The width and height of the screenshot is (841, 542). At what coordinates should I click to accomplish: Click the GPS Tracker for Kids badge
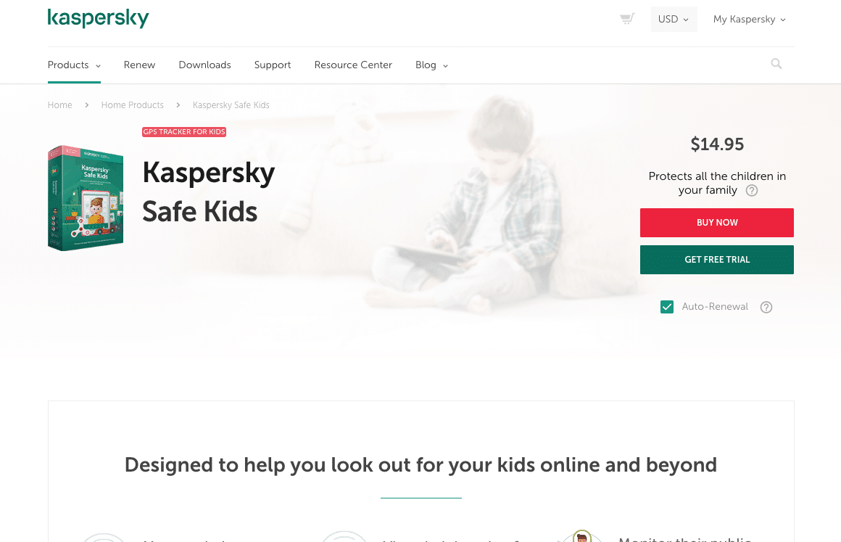183,132
